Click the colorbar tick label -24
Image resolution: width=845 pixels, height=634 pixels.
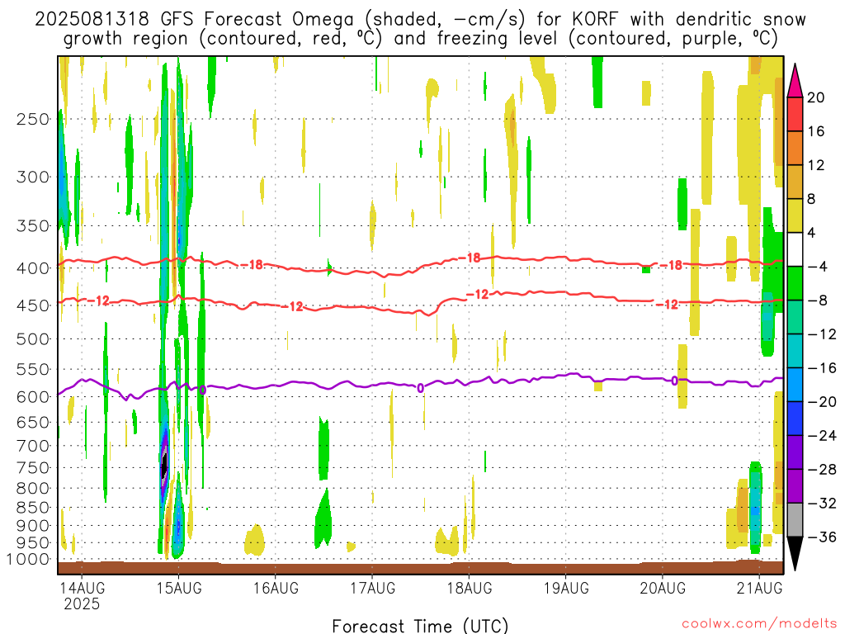(822, 436)
